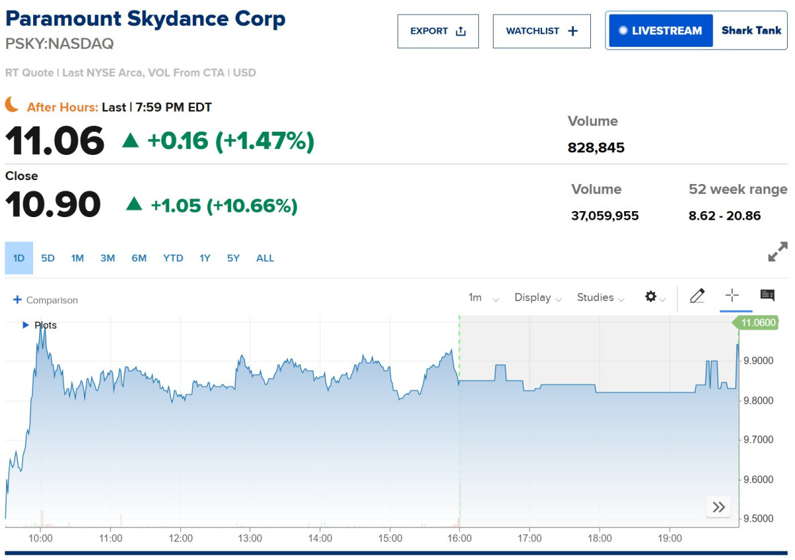The height and width of the screenshot is (560, 795).
Task: Select the 1D time range tab
Action: pyautogui.click(x=19, y=258)
